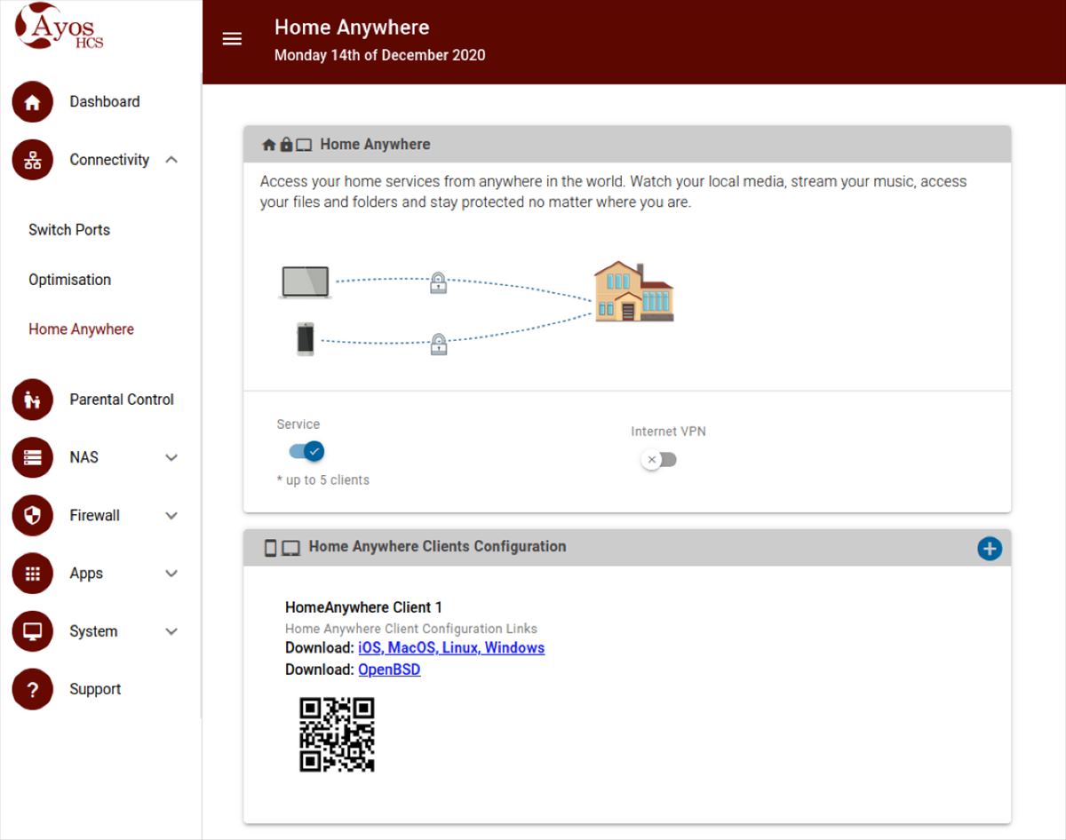
Task: Click the NAS storage icon
Action: tap(33, 457)
